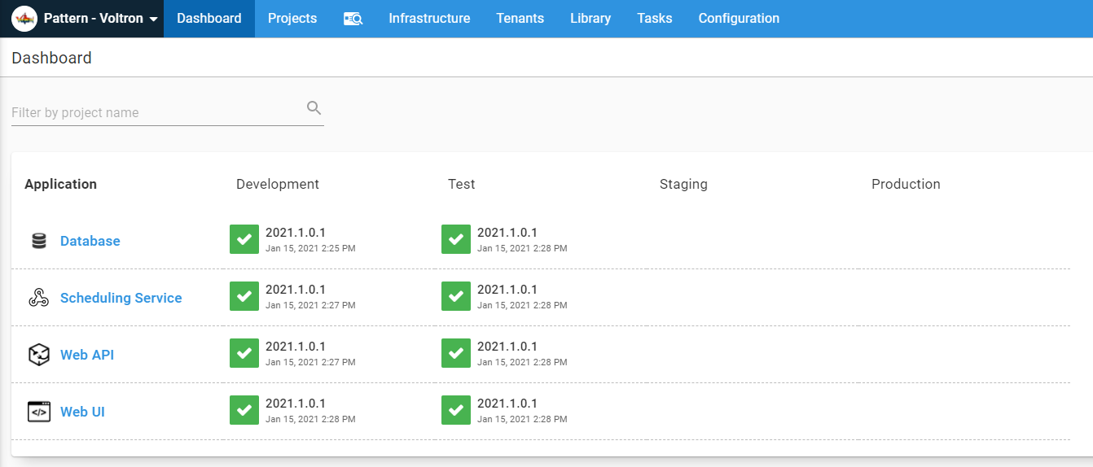Open the Library section
This screenshot has height=467, width=1093.
(x=590, y=19)
